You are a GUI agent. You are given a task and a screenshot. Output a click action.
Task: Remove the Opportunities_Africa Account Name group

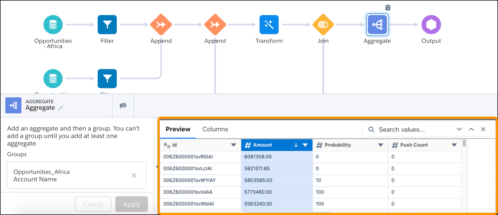(x=134, y=175)
